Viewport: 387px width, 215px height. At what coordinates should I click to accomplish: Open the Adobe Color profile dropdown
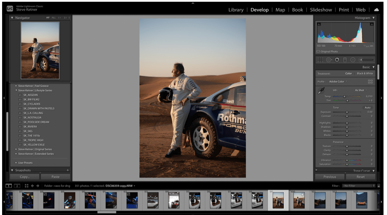coord(337,82)
